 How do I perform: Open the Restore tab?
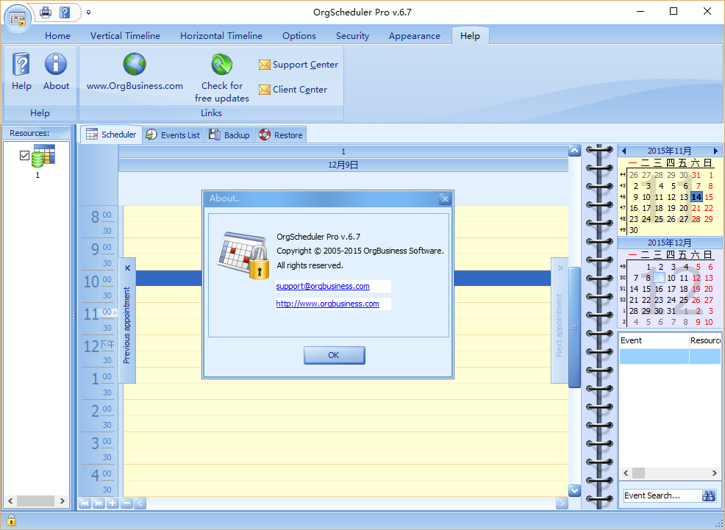[281, 135]
